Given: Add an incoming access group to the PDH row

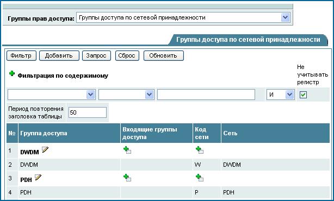Looking at the screenshot, I should [127, 178].
